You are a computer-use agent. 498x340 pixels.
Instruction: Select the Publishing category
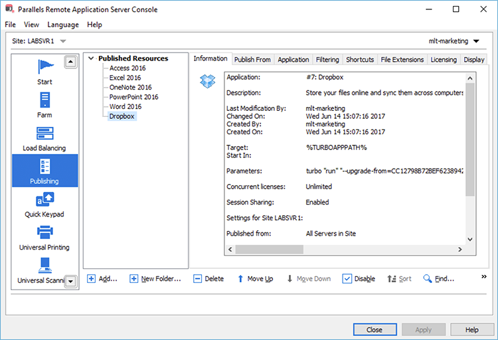click(x=44, y=171)
